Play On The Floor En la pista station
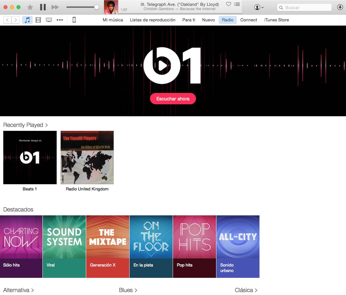The height and width of the screenshot is (295, 346). pos(151,246)
